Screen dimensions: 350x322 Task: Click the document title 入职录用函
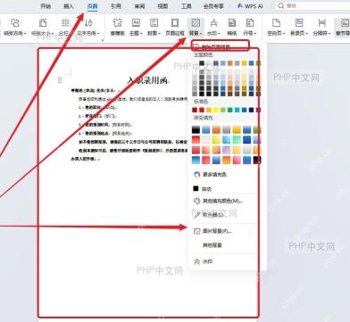(x=148, y=80)
